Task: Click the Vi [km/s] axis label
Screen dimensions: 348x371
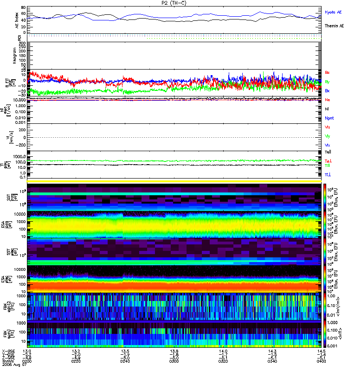Action: click(x=10, y=137)
